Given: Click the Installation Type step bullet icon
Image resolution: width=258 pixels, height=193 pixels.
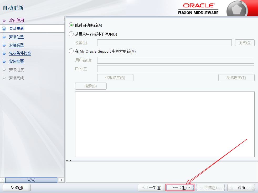Looking at the screenshot, I should click(4, 45).
